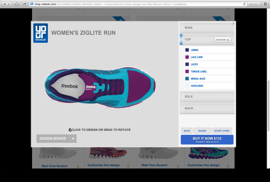Open the MEDIAL BASE option
This screenshot has width=270, height=182.
209,79
